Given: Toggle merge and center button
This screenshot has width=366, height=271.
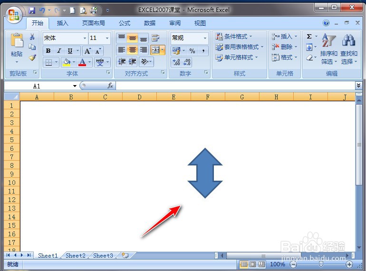Looking at the screenshot, I should point(155,50).
